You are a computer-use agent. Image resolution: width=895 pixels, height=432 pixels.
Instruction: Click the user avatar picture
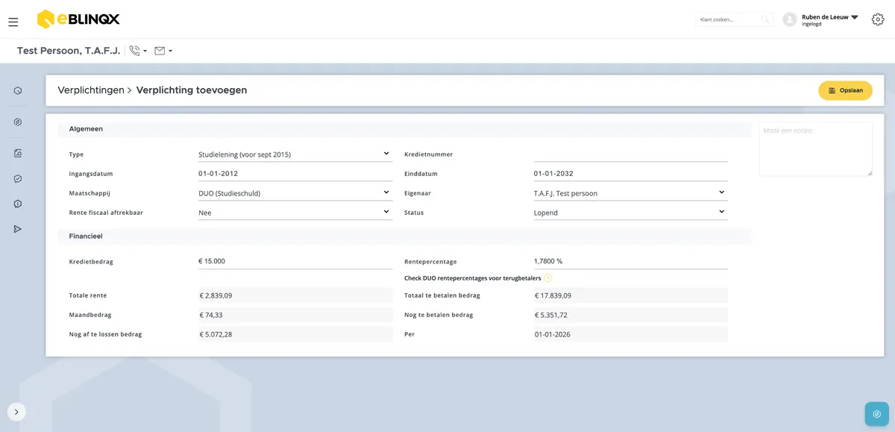point(790,19)
